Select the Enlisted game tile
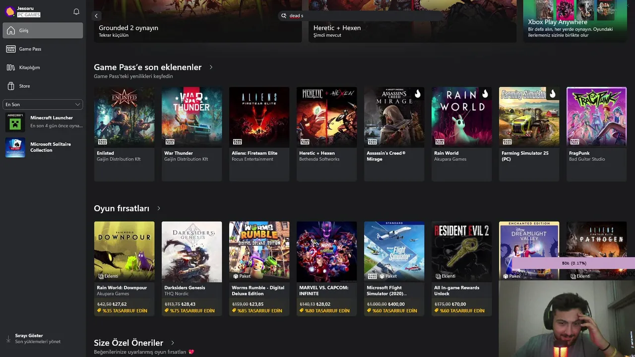 coord(124,134)
